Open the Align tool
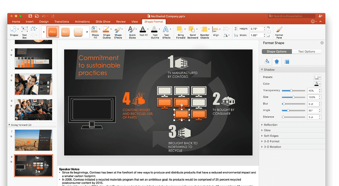The width and height of the screenshot is (339, 186). click(216, 31)
